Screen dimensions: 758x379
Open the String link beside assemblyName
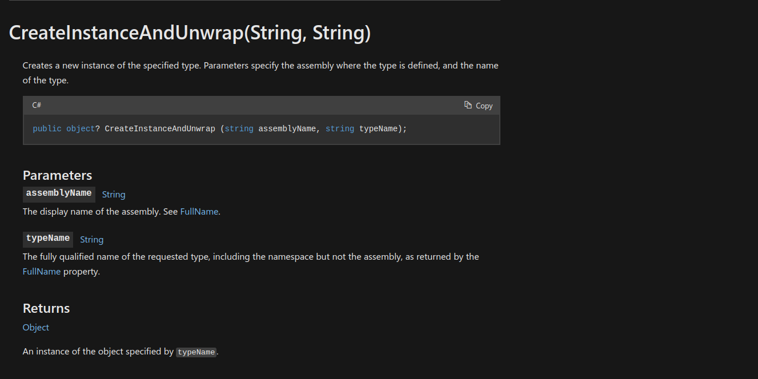point(114,195)
